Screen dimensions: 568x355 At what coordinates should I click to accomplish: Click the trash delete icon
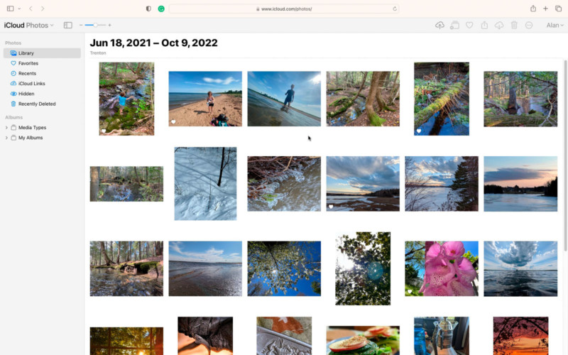(514, 26)
